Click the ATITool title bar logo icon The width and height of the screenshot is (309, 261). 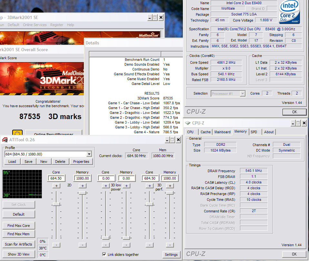(5, 140)
